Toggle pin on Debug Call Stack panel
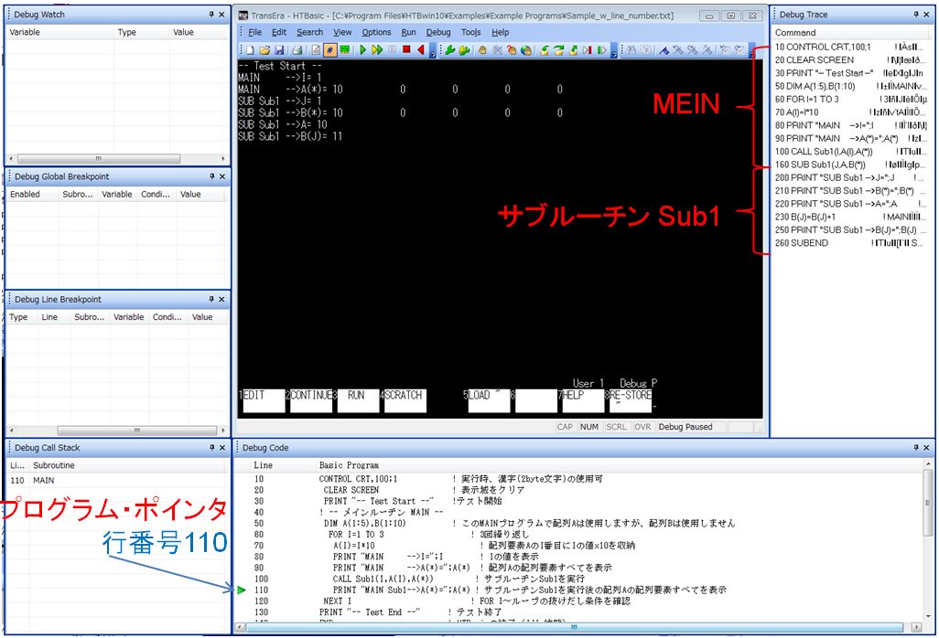This screenshot has height=638, width=939. (211, 447)
